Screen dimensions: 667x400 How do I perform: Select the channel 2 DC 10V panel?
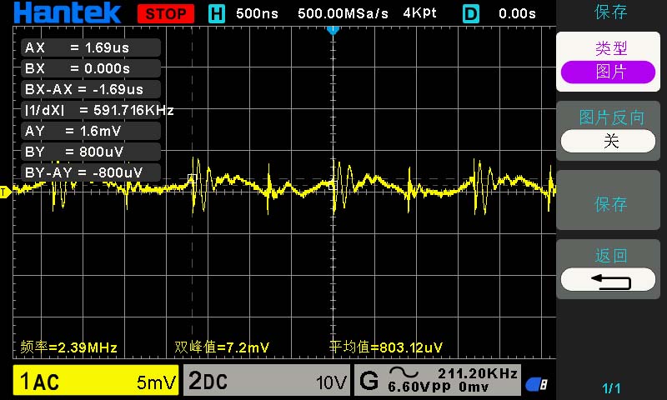[267, 380]
